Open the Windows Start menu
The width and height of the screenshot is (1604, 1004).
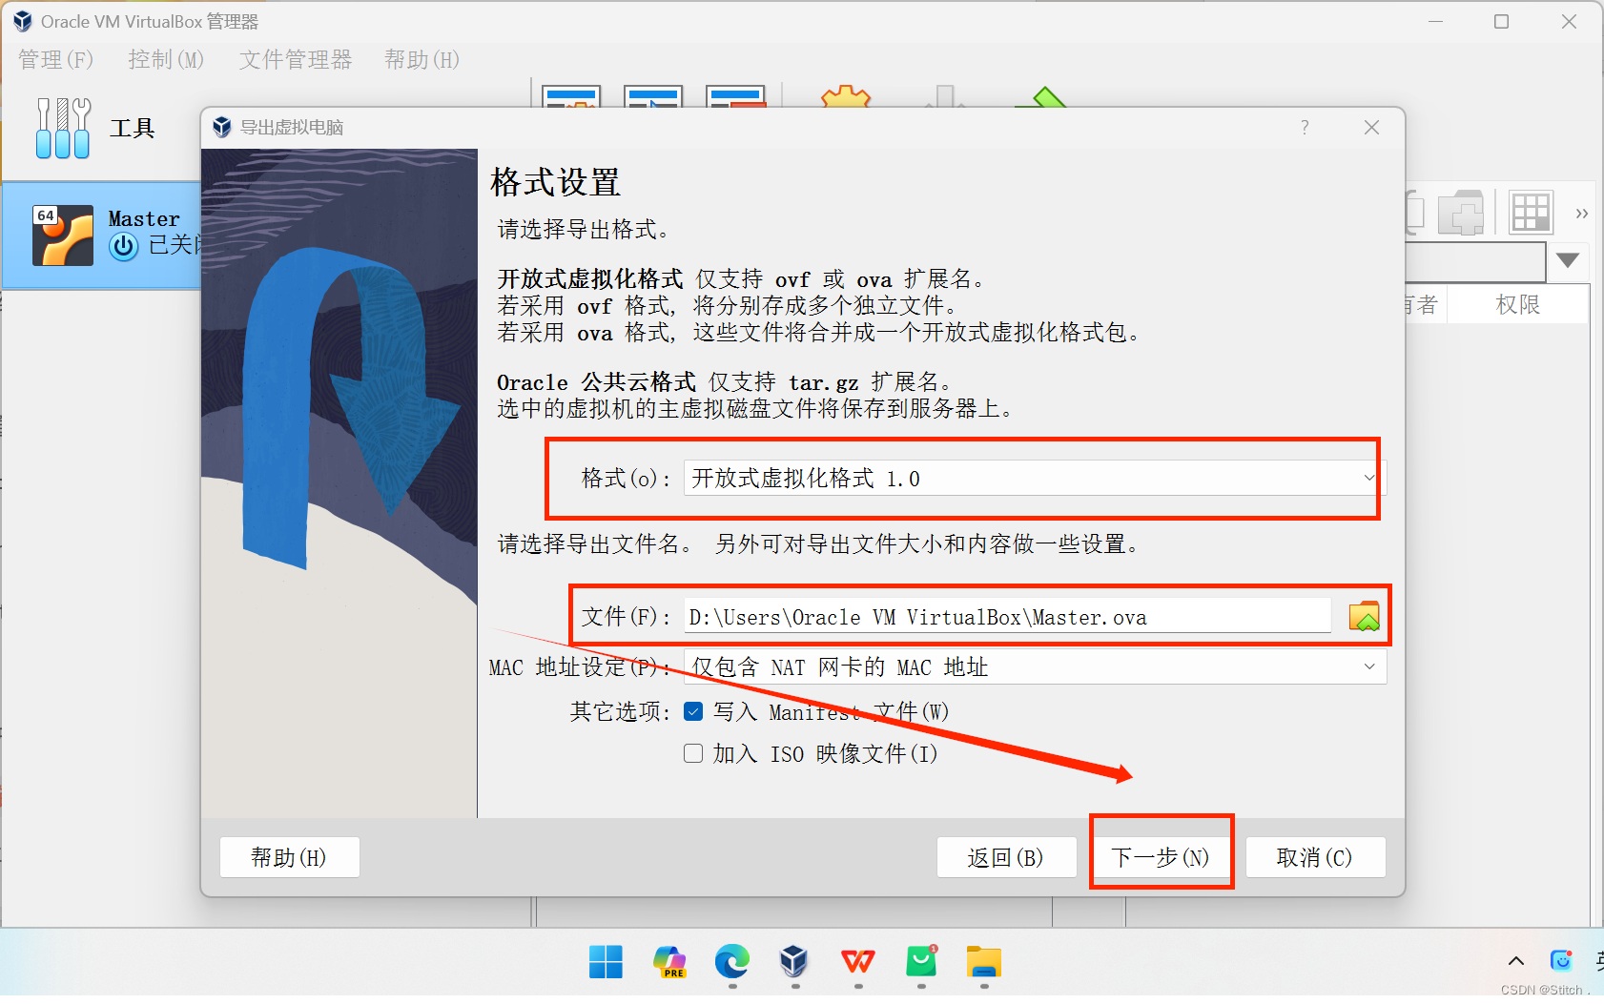pyautogui.click(x=606, y=961)
